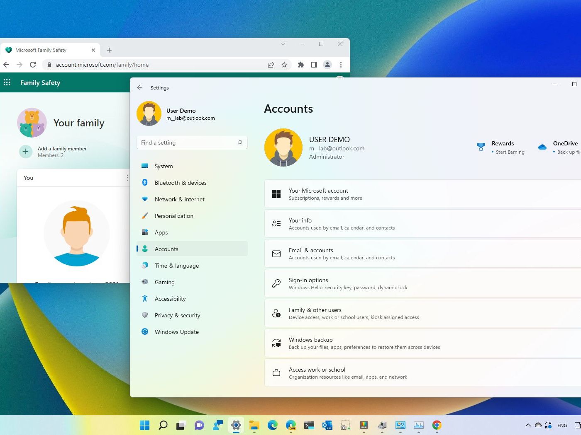Click the OneDrive tile
The image size is (581, 435).
[559, 147]
